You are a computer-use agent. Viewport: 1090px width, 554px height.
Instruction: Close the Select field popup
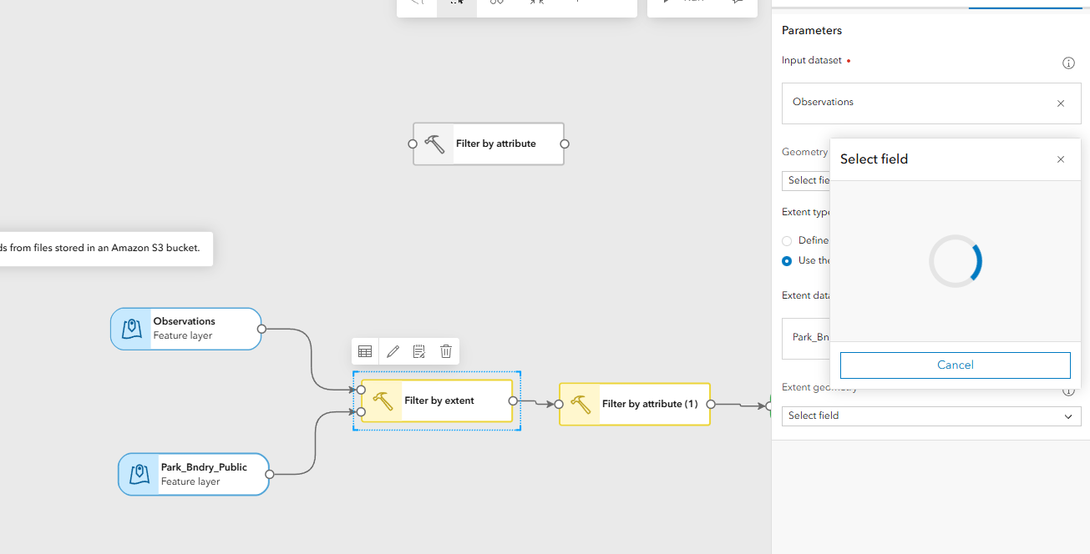tap(1061, 159)
